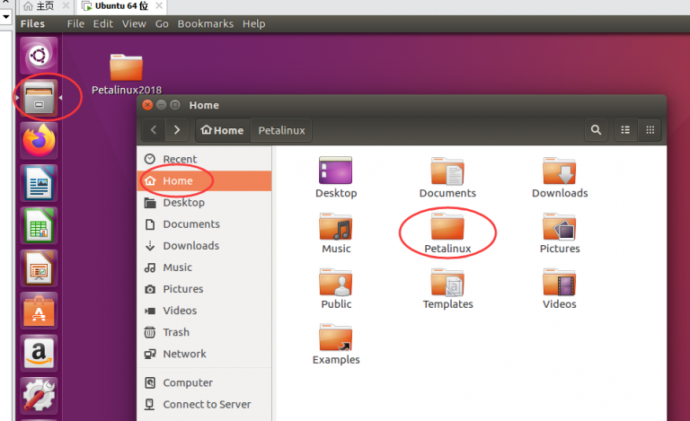
Task: Select Trash in the sidebar
Action: [176, 332]
